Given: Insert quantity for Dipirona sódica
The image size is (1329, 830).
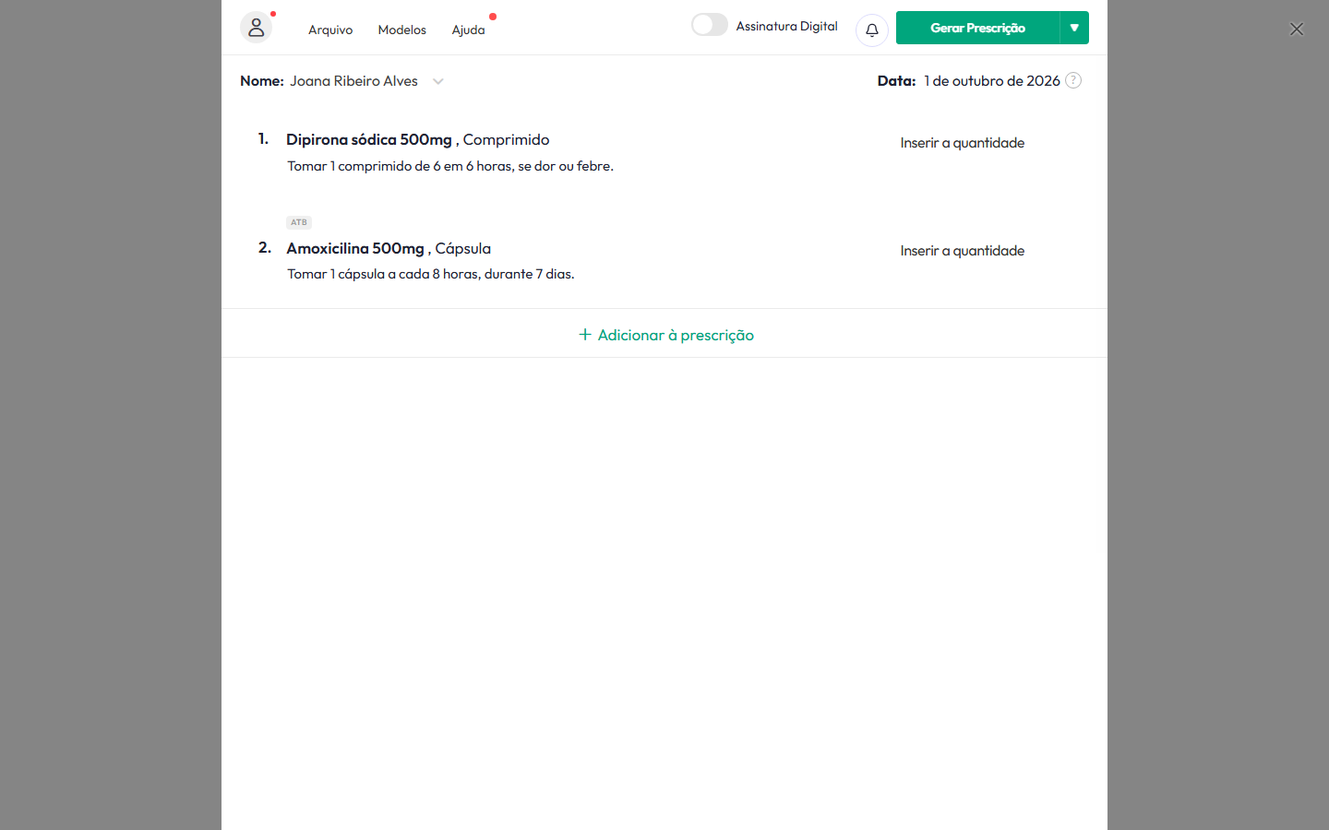Looking at the screenshot, I should click(963, 143).
